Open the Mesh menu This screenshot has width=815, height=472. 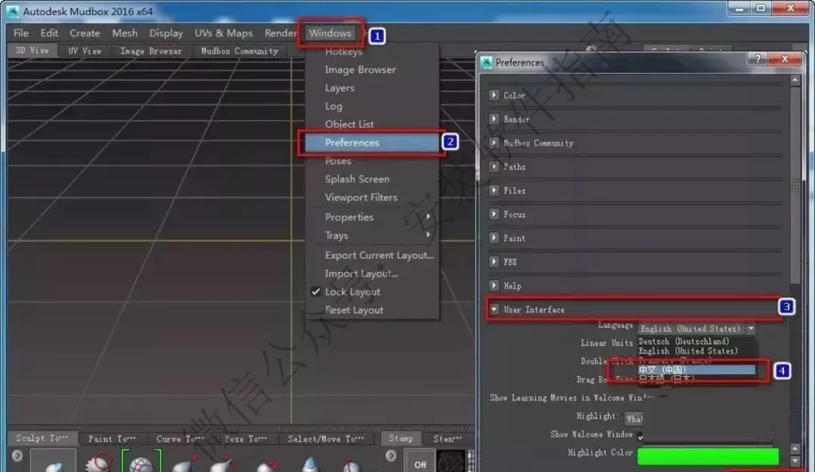coord(125,32)
